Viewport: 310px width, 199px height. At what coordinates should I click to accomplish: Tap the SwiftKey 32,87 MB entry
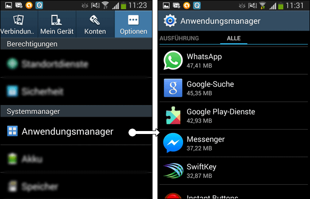click(x=234, y=171)
